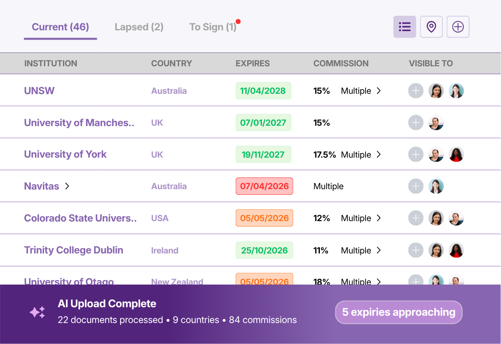Click the 5 expiries approaching button
Image resolution: width=501 pixels, height=344 pixels.
click(x=398, y=312)
